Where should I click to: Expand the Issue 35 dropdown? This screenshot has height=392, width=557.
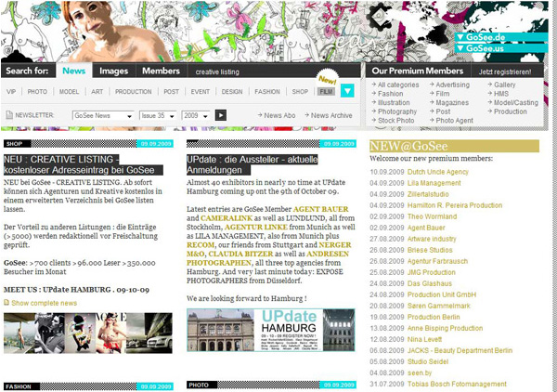tap(158, 115)
